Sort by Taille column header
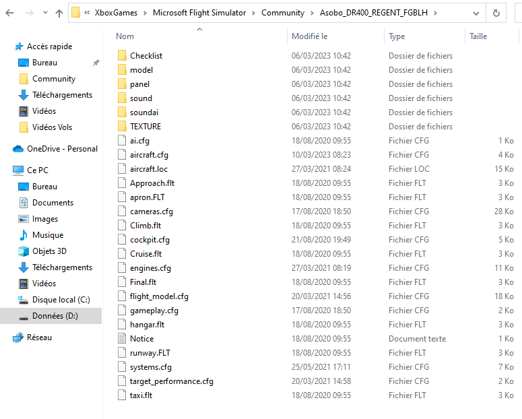 click(478, 36)
